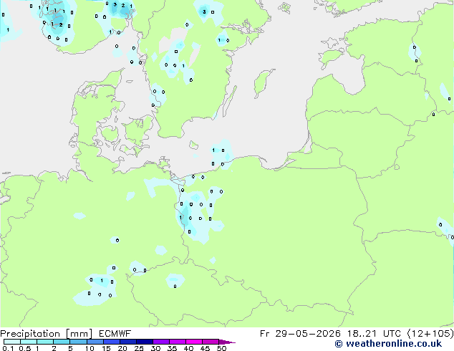Click the '35' legend tick label
Image resolution: width=454 pixels, height=351 pixels.
point(172,348)
